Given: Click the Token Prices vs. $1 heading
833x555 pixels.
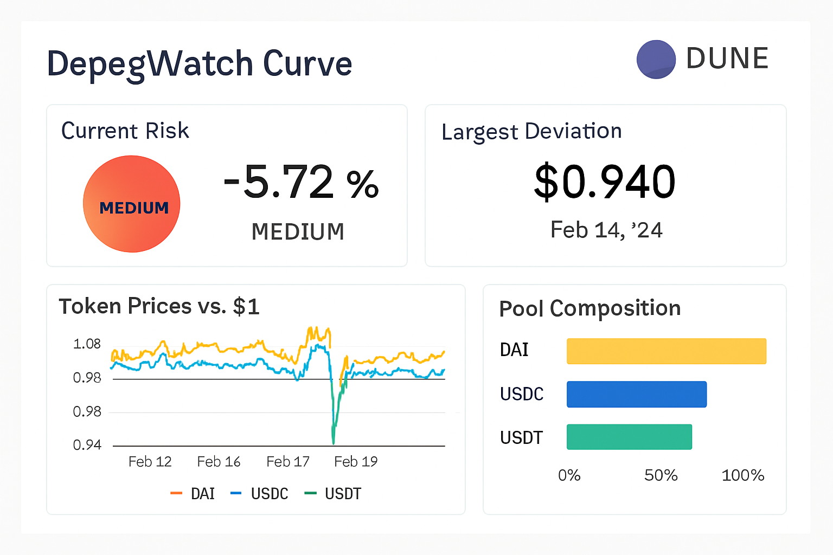Looking at the screenshot, I should pos(159,306).
